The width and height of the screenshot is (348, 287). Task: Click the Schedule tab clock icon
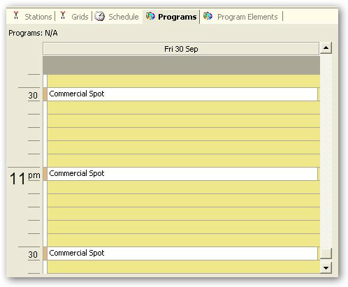100,16
